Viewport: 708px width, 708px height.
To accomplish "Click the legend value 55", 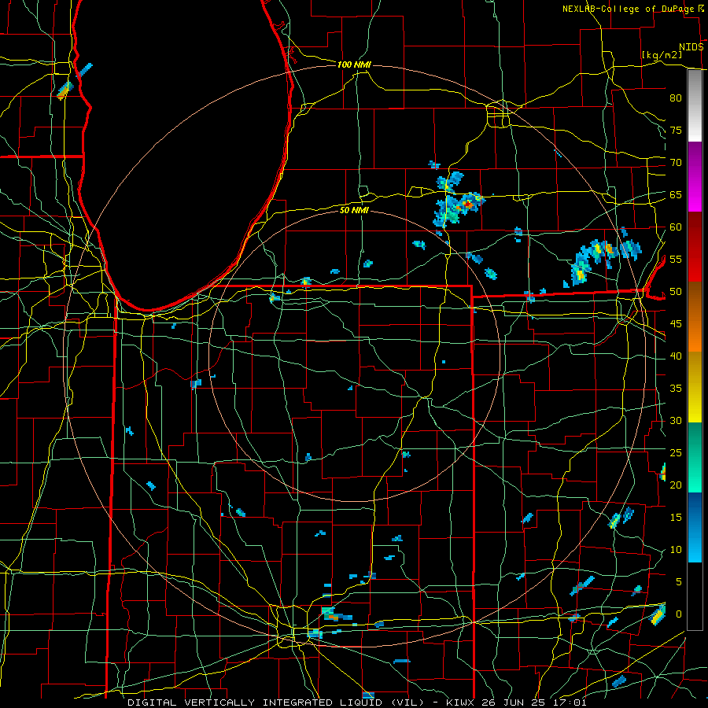I will (x=676, y=260).
